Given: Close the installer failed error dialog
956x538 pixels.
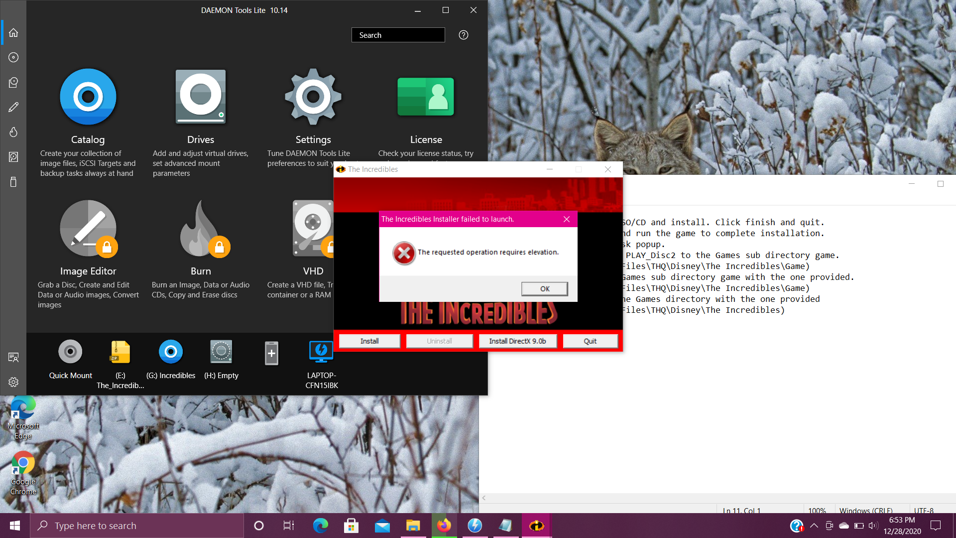Looking at the screenshot, I should [567, 219].
